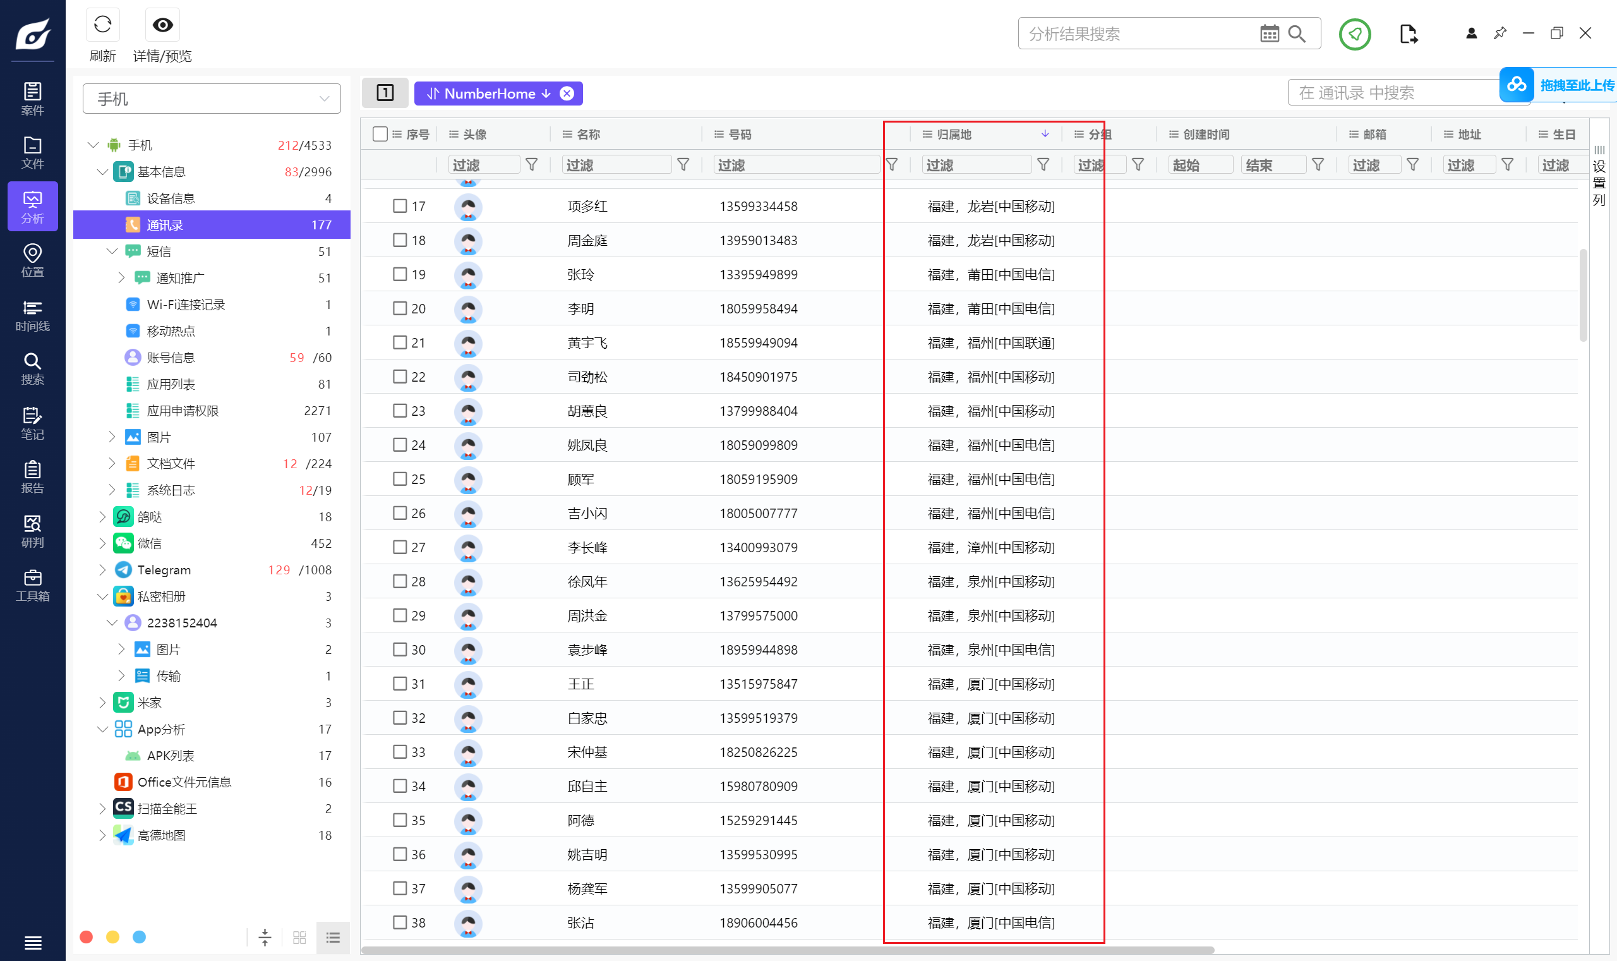This screenshot has width=1617, height=961.
Task: Click the red color dot filter
Action: tap(86, 937)
